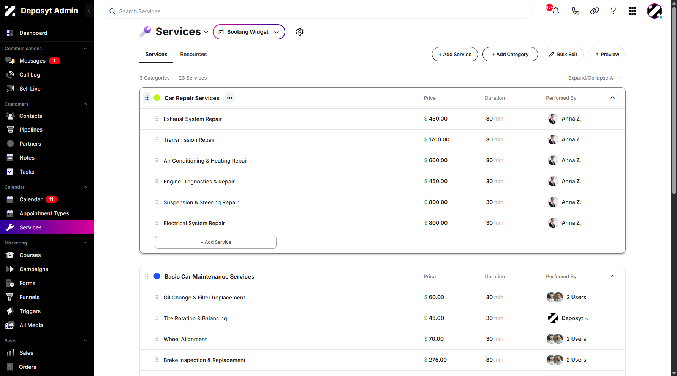The image size is (677, 376).
Task: Switch to Resources tab
Action: coord(193,54)
